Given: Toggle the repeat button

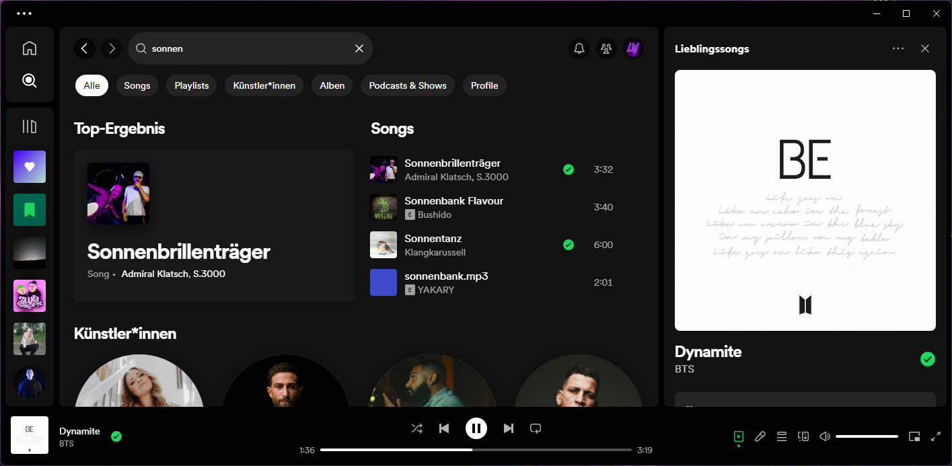Looking at the screenshot, I should point(536,428).
